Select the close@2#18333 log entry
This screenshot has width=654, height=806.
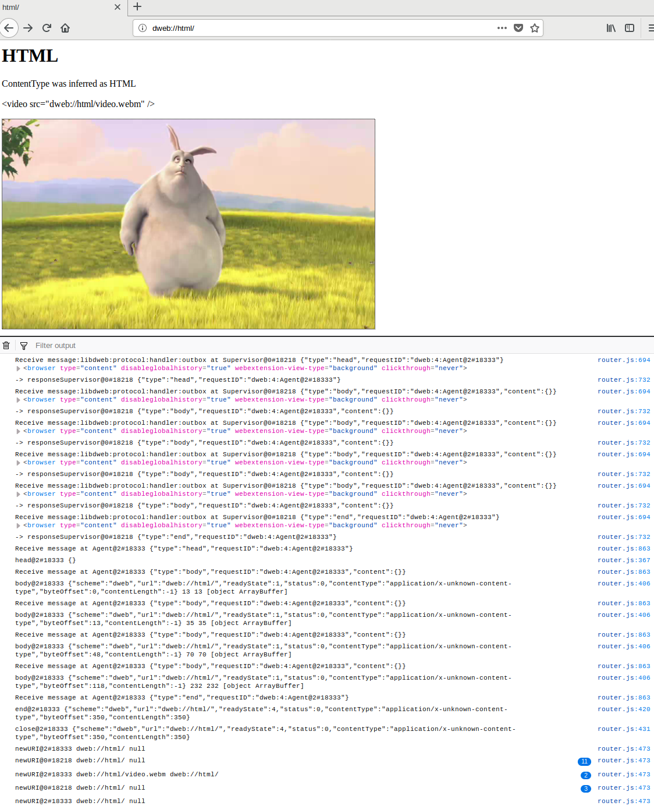point(265,733)
